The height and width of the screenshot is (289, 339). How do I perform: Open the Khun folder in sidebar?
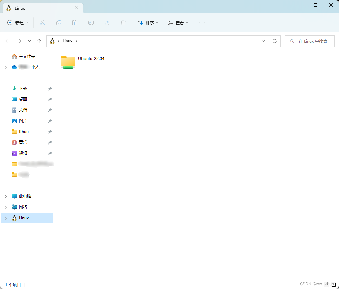(x=27, y=131)
